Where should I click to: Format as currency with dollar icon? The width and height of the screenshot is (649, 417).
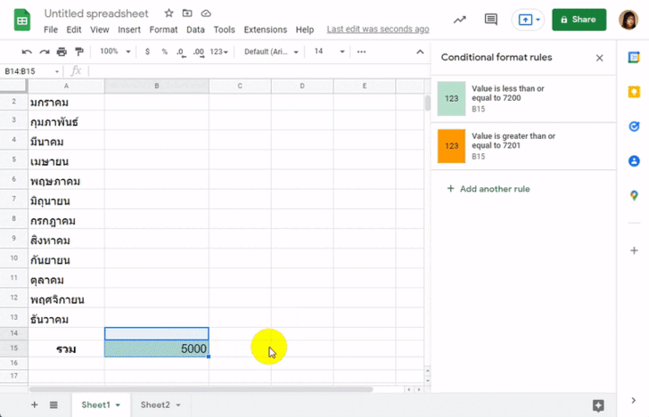147,52
